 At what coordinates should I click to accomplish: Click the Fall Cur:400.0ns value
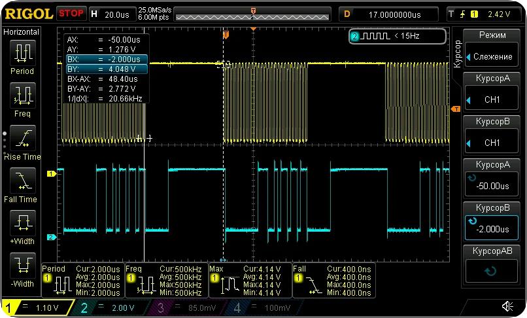349,269
